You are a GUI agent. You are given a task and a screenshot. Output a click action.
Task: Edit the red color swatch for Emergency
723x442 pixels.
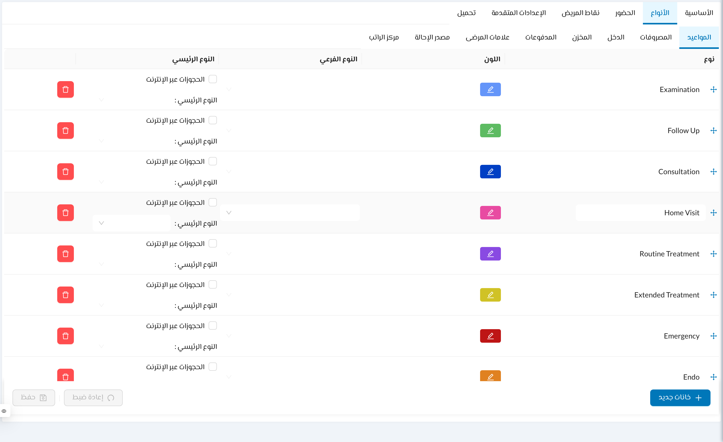click(490, 336)
